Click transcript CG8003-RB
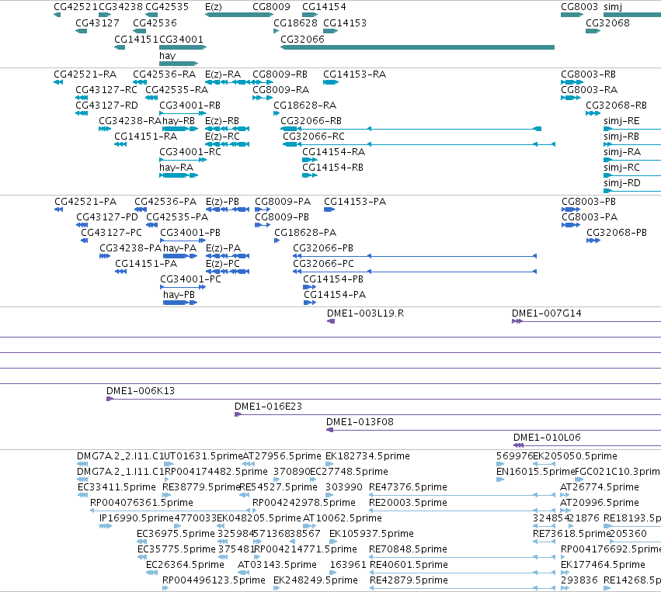The width and height of the screenshot is (661, 592). [x=588, y=74]
